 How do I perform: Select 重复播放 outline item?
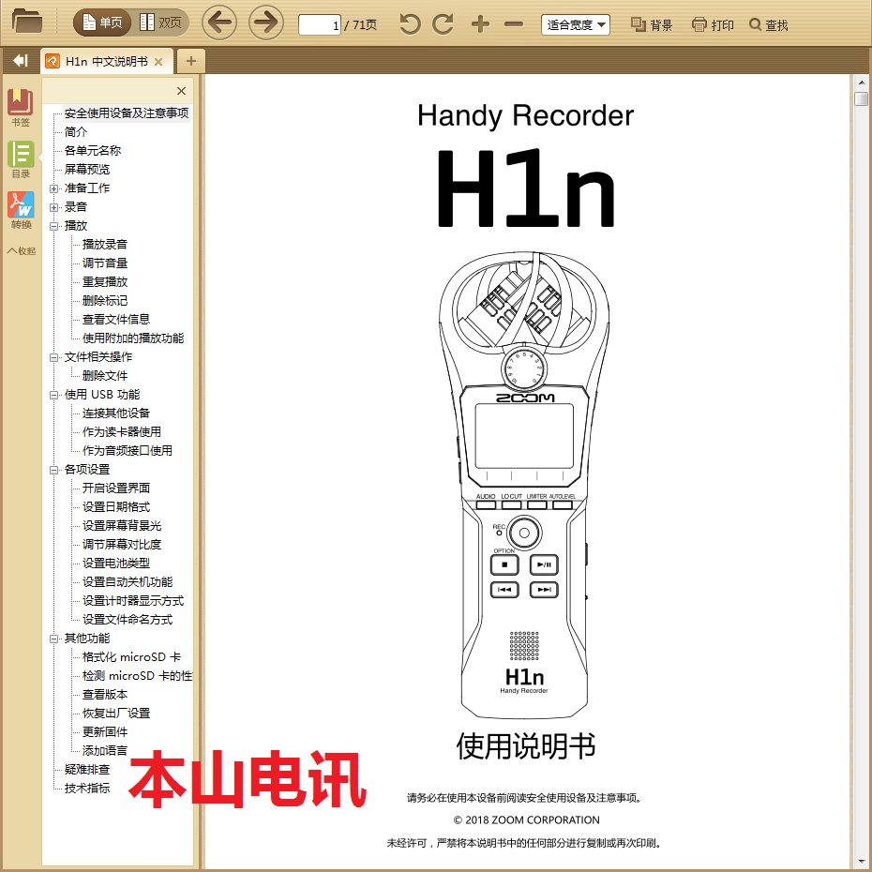(105, 282)
